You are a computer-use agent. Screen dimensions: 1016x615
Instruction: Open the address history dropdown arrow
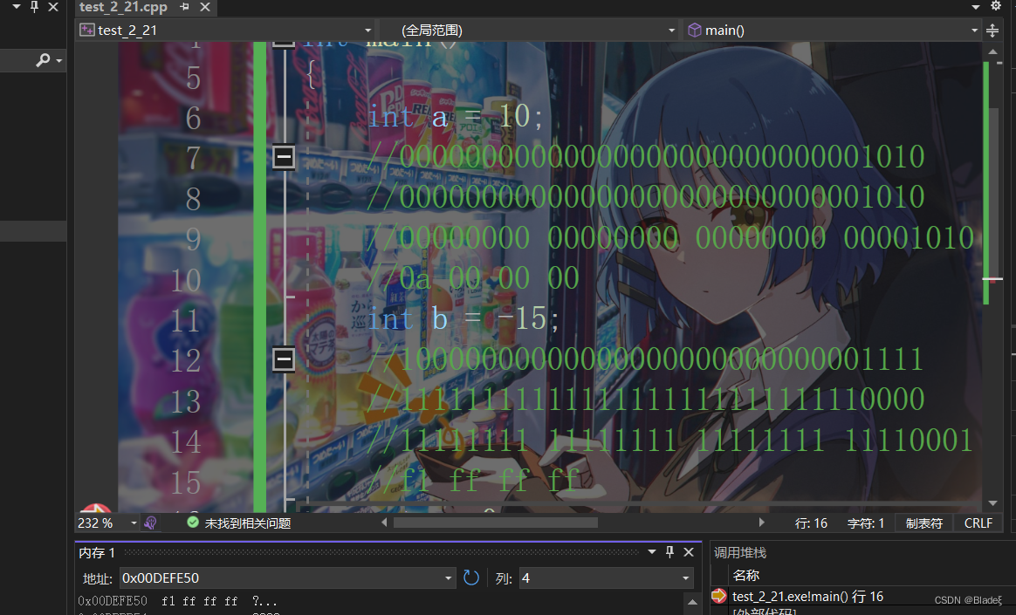pos(449,578)
